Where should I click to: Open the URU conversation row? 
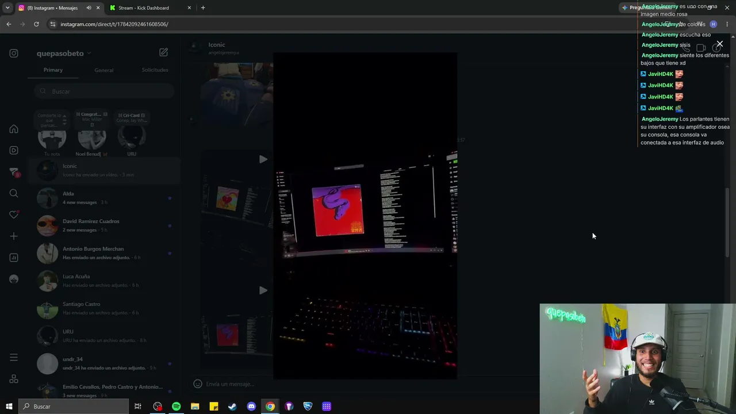click(x=103, y=336)
